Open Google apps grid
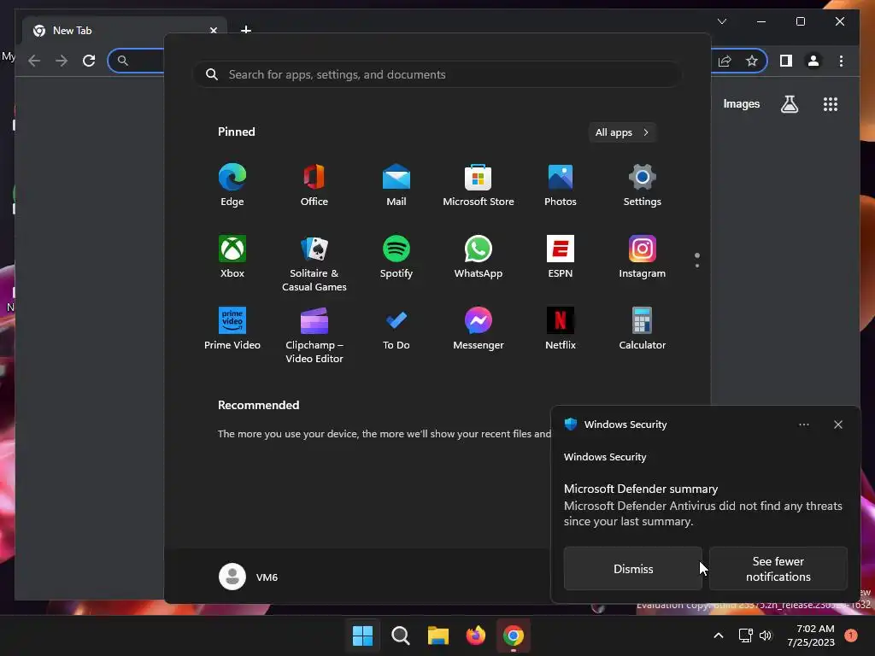 pos(831,104)
